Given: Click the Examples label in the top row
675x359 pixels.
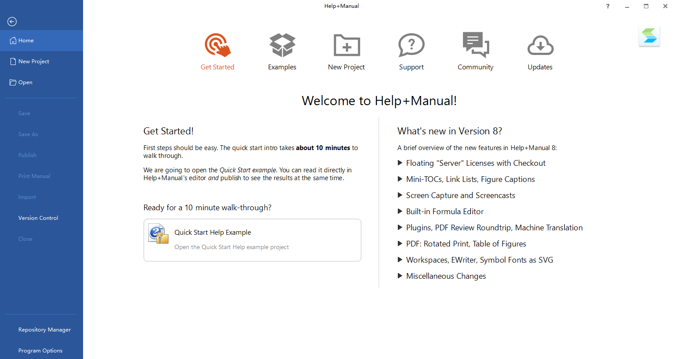Looking at the screenshot, I should tap(282, 67).
